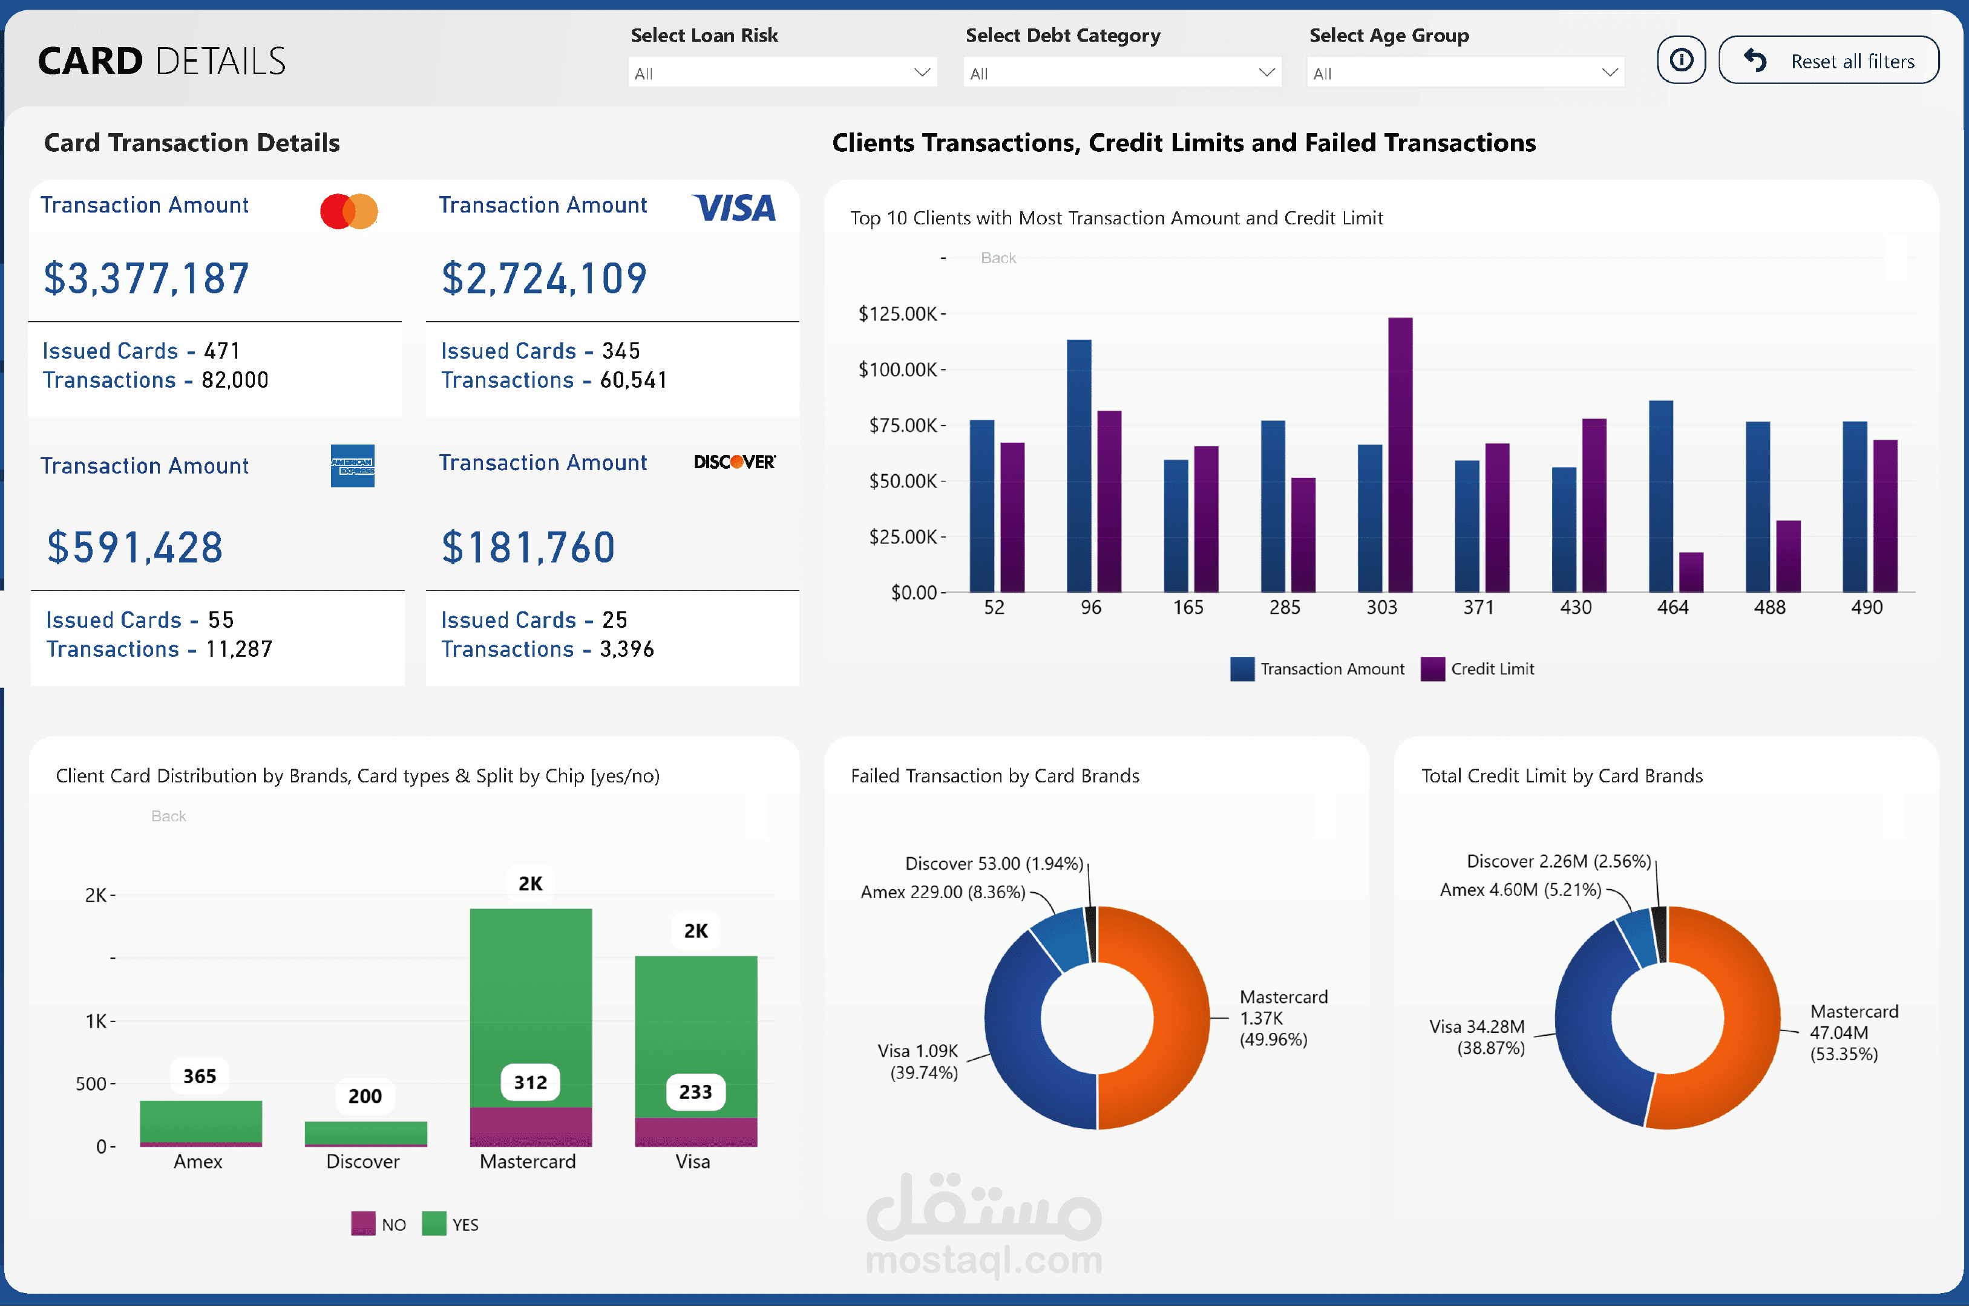Click the Visa purple NO bar segment

tap(696, 1132)
